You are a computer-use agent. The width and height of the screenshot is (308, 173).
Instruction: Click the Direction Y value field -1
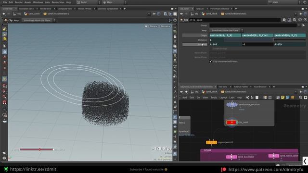click(x=257, y=44)
